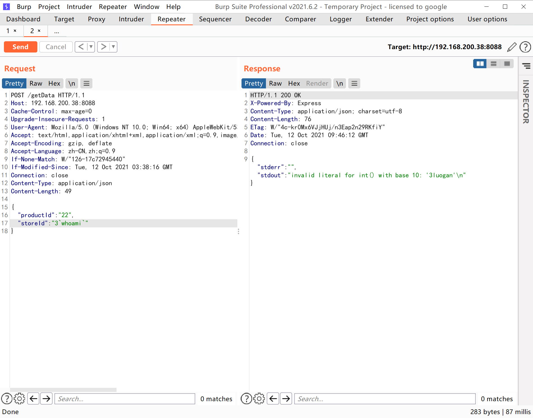The width and height of the screenshot is (533, 418).
Task: Expand the Inspector panel icon
Action: (526, 66)
